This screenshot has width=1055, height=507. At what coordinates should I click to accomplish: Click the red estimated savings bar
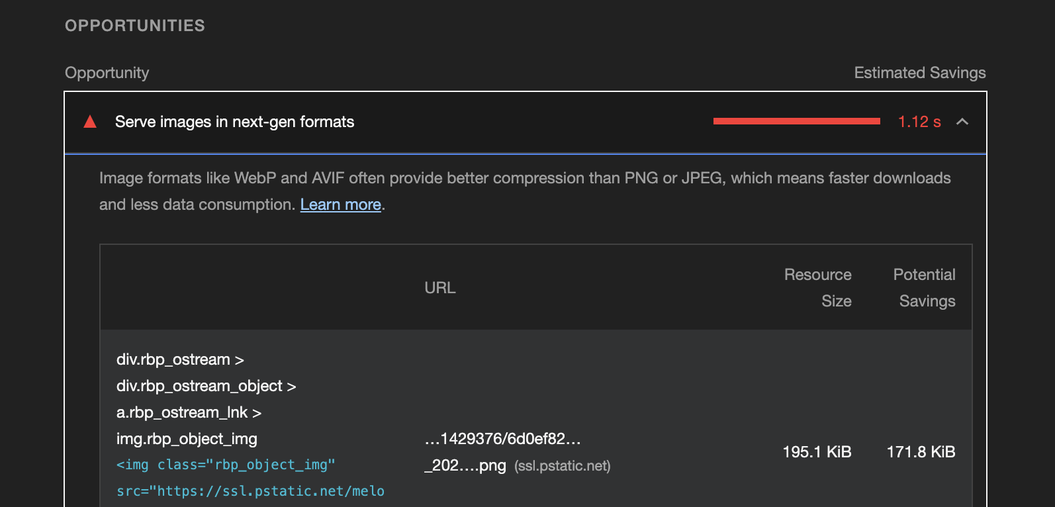pyautogui.click(x=797, y=121)
